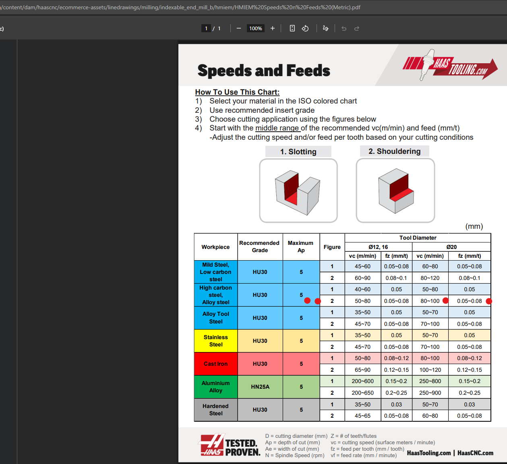
Task: Click the red Cast Iron cell
Action: (216, 364)
